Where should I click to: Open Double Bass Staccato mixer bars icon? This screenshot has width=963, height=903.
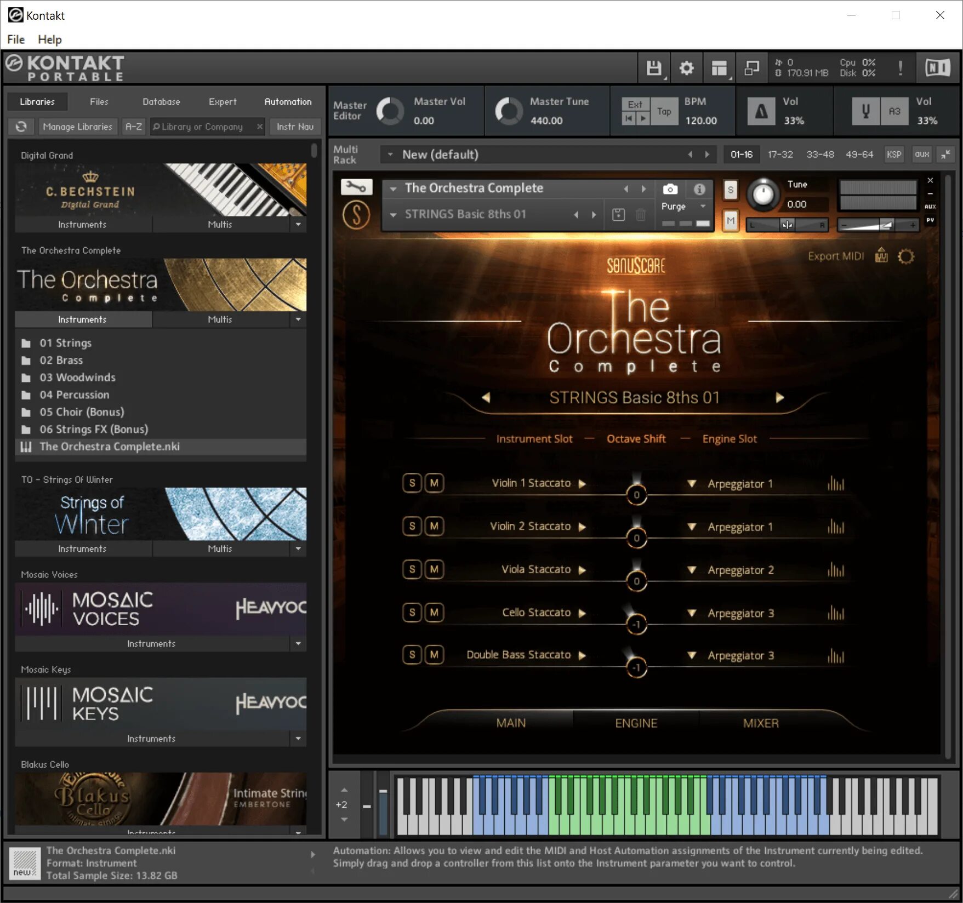(x=836, y=655)
